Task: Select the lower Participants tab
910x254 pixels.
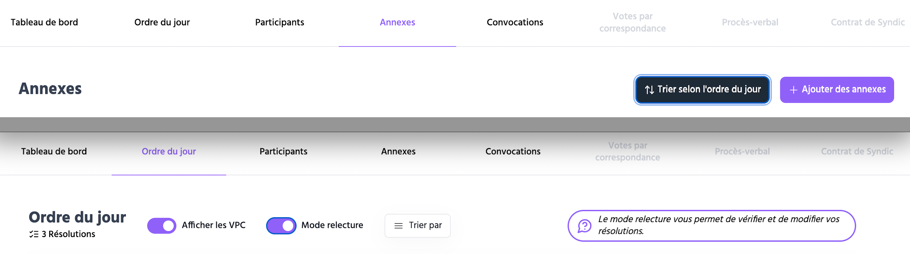Action: [283, 152]
